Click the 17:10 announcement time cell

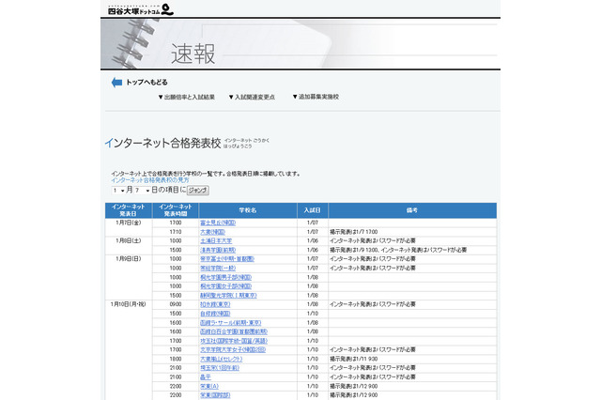click(x=176, y=232)
